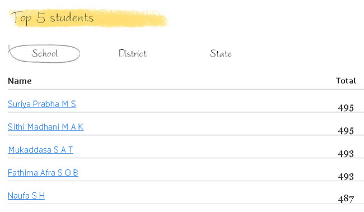The image size is (364, 212).
Task: Open the State tab
Action: [x=221, y=54]
